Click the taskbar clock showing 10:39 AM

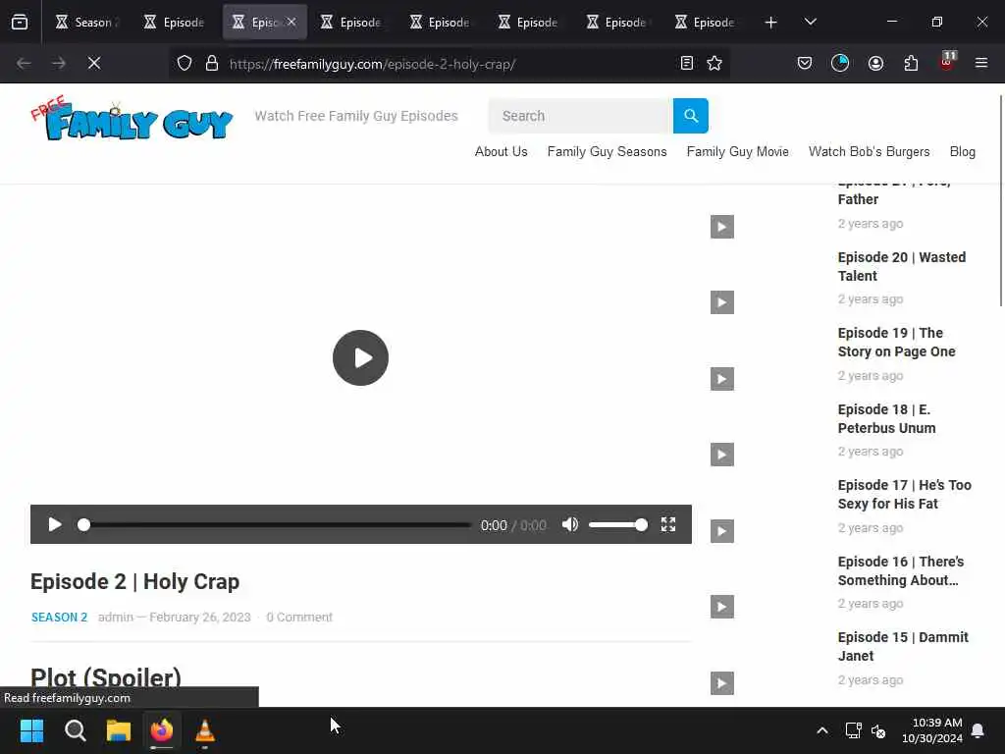point(932,730)
